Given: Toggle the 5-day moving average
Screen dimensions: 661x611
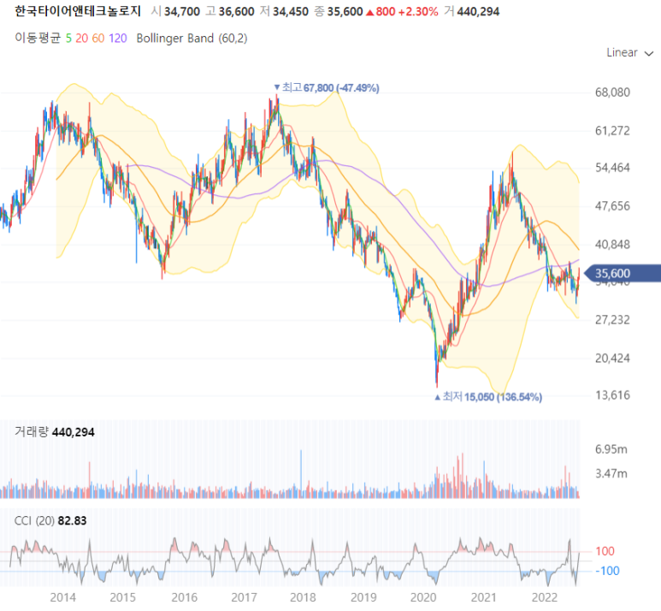Looking at the screenshot, I should point(68,39).
